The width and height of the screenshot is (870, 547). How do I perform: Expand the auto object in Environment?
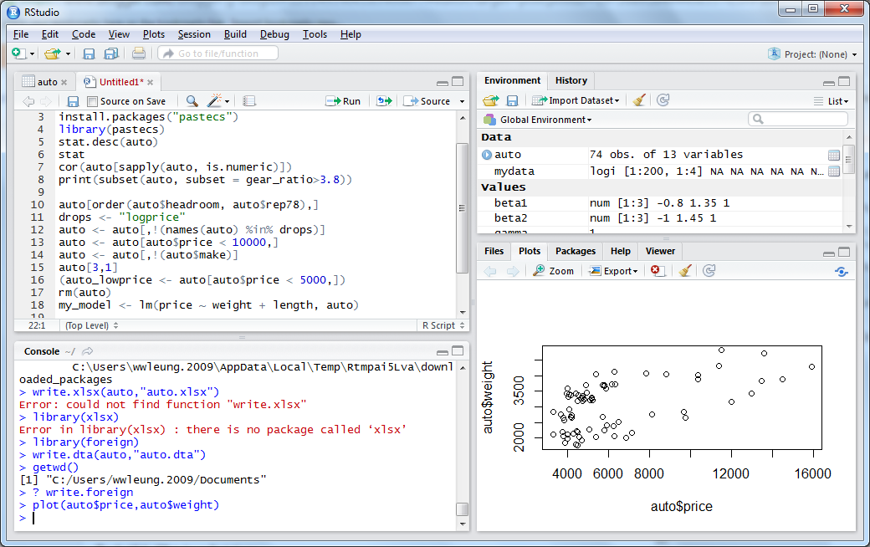[x=489, y=155]
